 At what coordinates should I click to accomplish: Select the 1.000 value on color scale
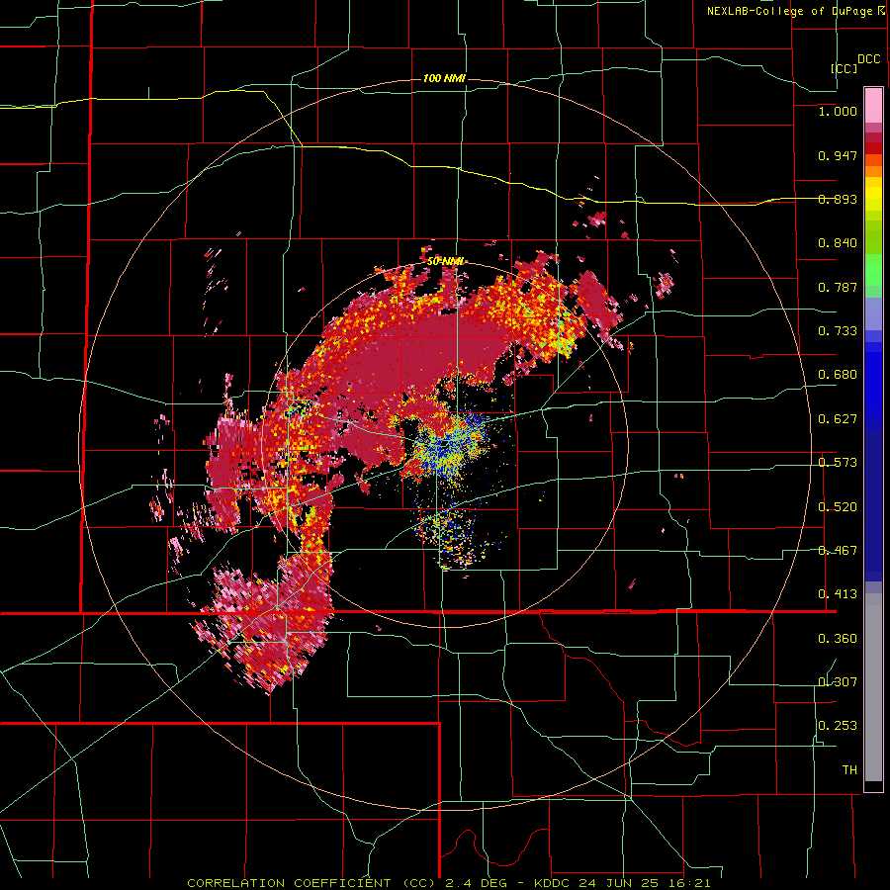pyautogui.click(x=838, y=111)
